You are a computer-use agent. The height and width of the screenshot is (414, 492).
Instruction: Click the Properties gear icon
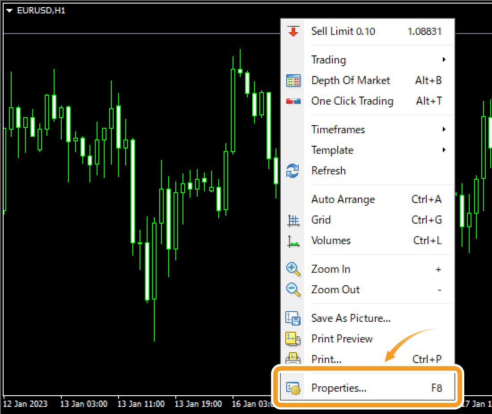293,388
